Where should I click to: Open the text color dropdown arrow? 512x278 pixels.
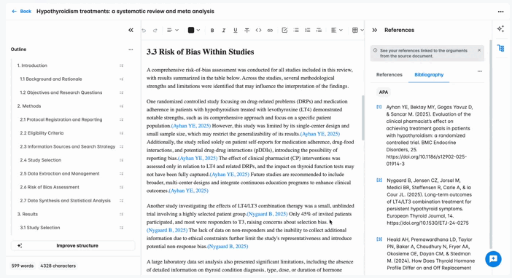198,31
